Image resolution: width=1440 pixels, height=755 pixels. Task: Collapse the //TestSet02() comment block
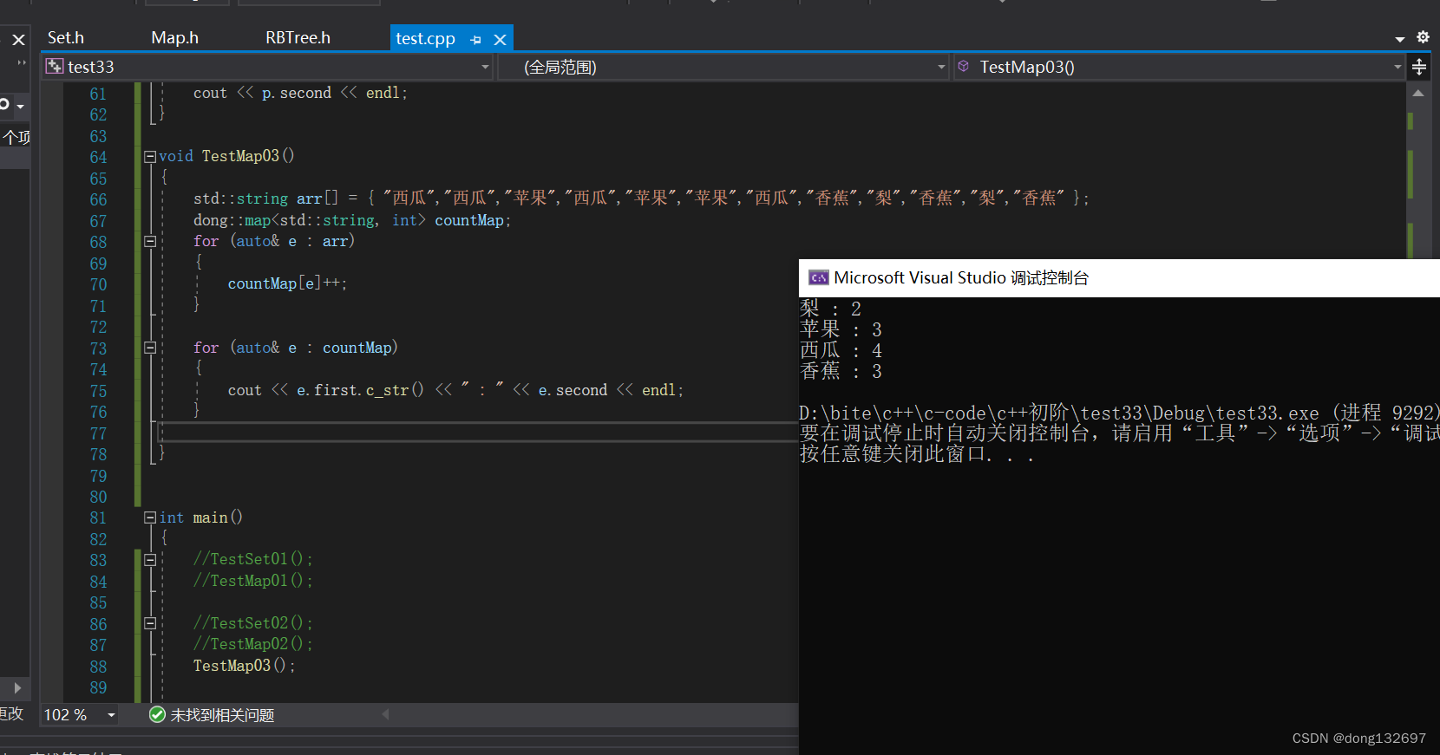(150, 623)
